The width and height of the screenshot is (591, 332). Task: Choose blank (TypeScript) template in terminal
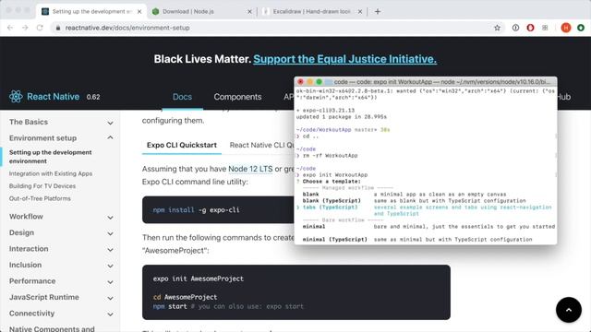tap(332, 201)
